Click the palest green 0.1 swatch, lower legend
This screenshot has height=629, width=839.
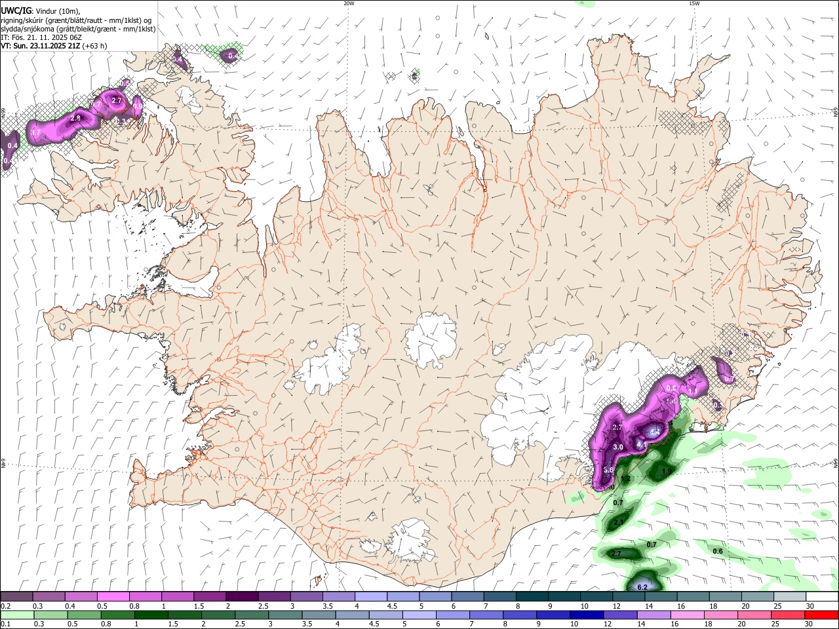(18, 615)
